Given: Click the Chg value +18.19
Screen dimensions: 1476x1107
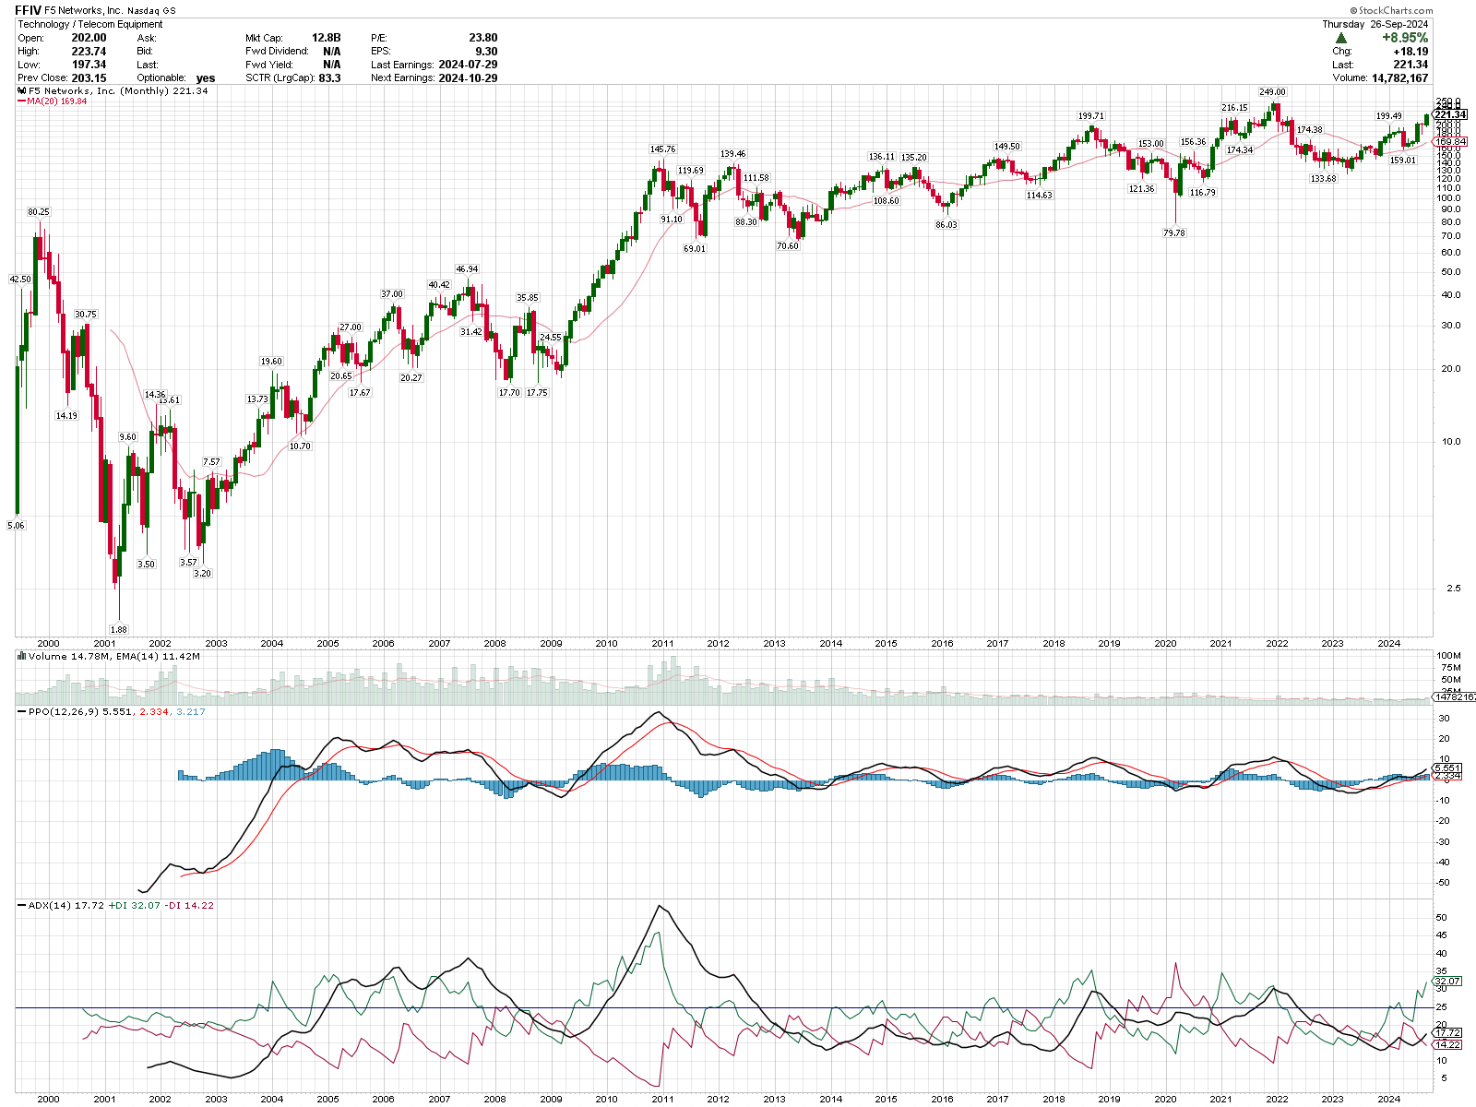Looking at the screenshot, I should click(1412, 52).
